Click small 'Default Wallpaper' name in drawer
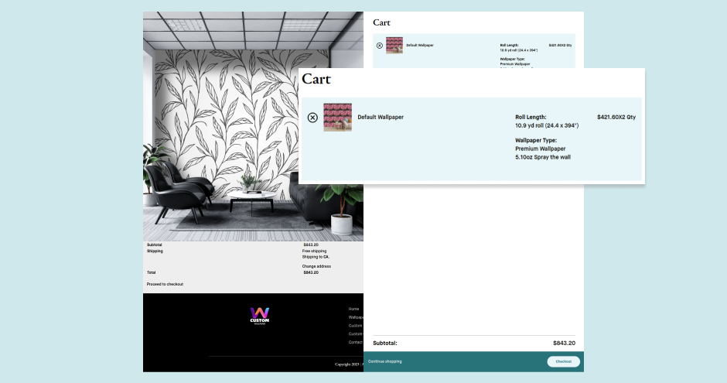Image resolution: width=727 pixels, height=383 pixels. (x=420, y=46)
